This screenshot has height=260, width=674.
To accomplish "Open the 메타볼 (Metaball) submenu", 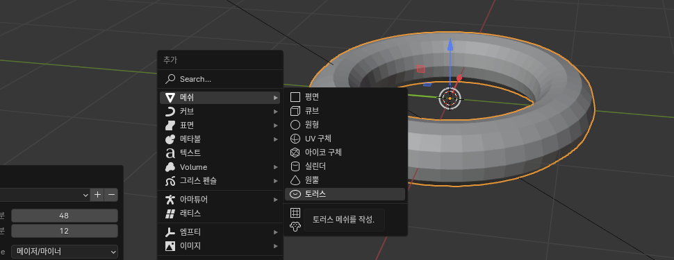I will click(220, 139).
